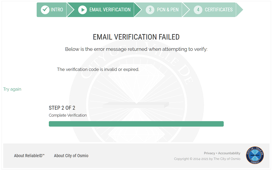
Task: View the Privacy policy link
Action: (x=209, y=153)
